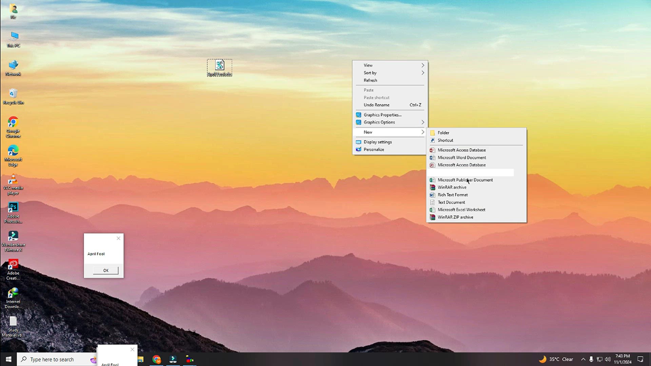Create a new Microsoft Word Document
The height and width of the screenshot is (366, 651).
(476, 157)
